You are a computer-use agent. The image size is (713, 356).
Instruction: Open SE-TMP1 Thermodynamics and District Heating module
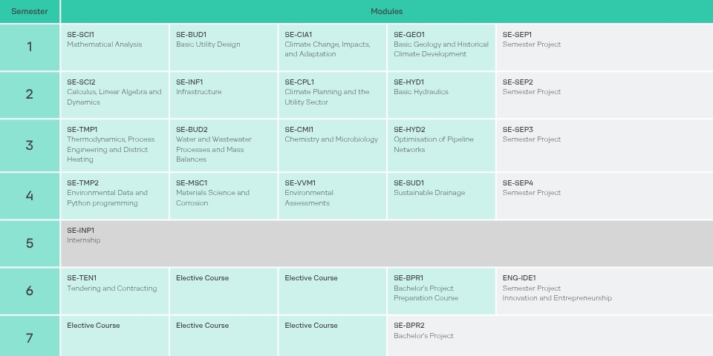click(114, 145)
